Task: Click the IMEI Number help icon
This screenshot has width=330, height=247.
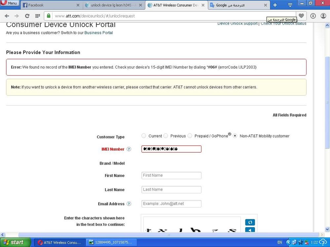Action: coord(129,149)
